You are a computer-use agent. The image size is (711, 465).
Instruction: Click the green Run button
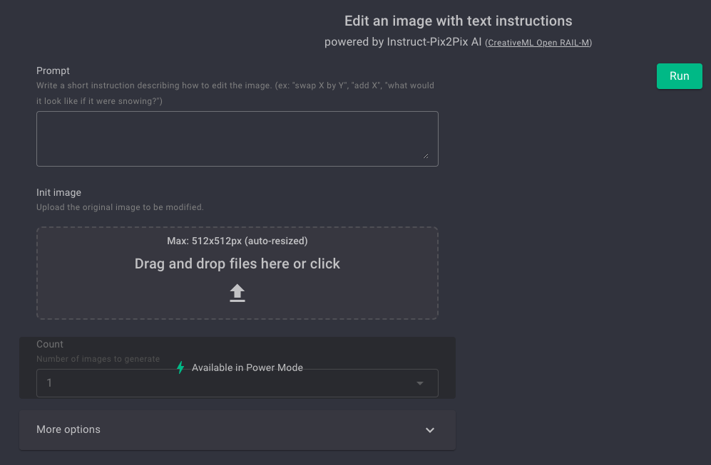[679, 76]
